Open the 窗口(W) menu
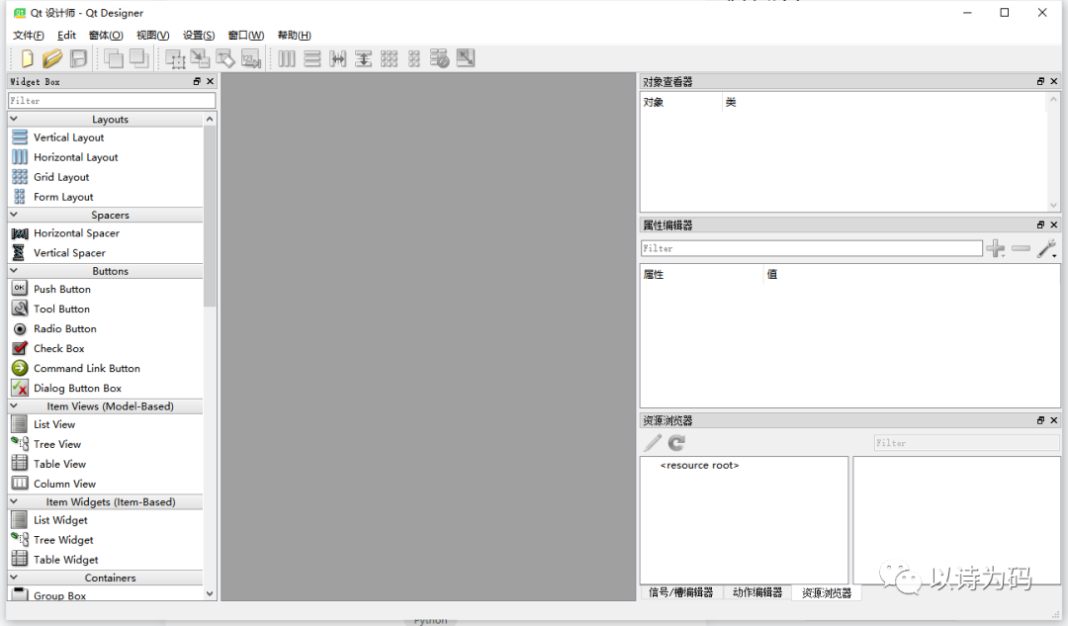Viewport: 1068px width, 626px height. coord(246,35)
